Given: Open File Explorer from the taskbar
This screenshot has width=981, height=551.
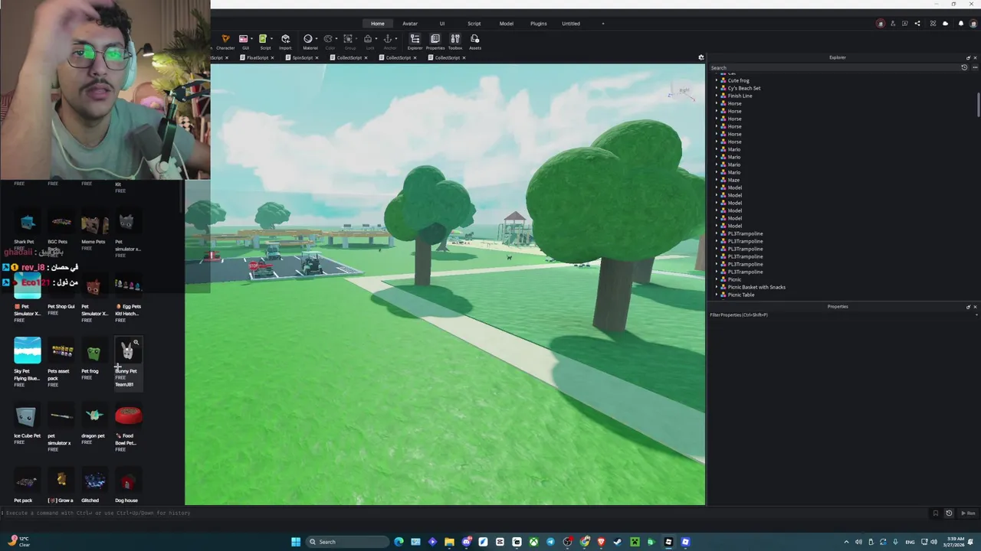Looking at the screenshot, I should pos(449,542).
